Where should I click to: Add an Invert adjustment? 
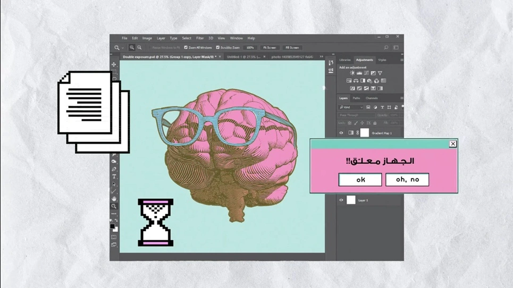(x=352, y=88)
